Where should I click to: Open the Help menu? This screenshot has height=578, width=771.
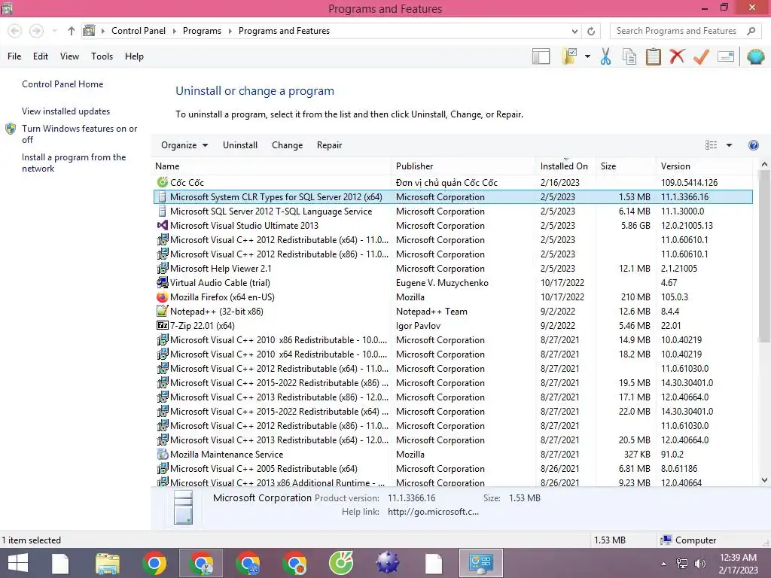tap(134, 56)
